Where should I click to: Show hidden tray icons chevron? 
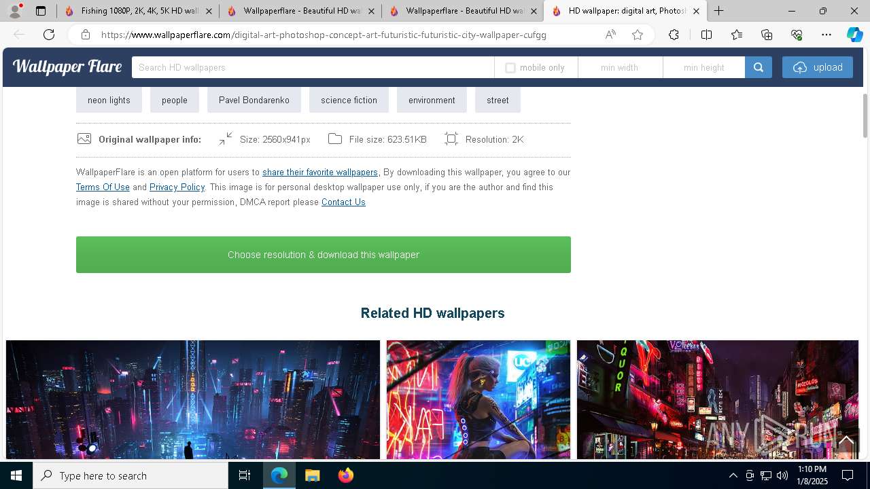click(733, 475)
